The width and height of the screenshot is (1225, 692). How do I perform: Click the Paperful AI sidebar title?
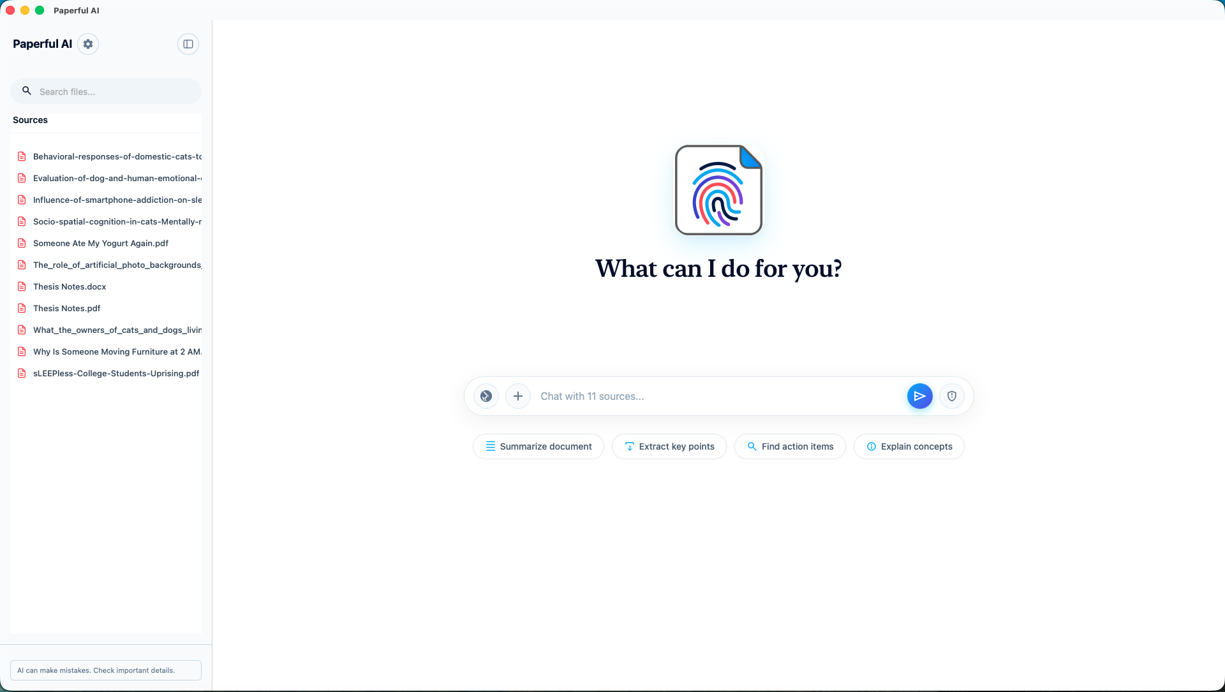(x=42, y=44)
